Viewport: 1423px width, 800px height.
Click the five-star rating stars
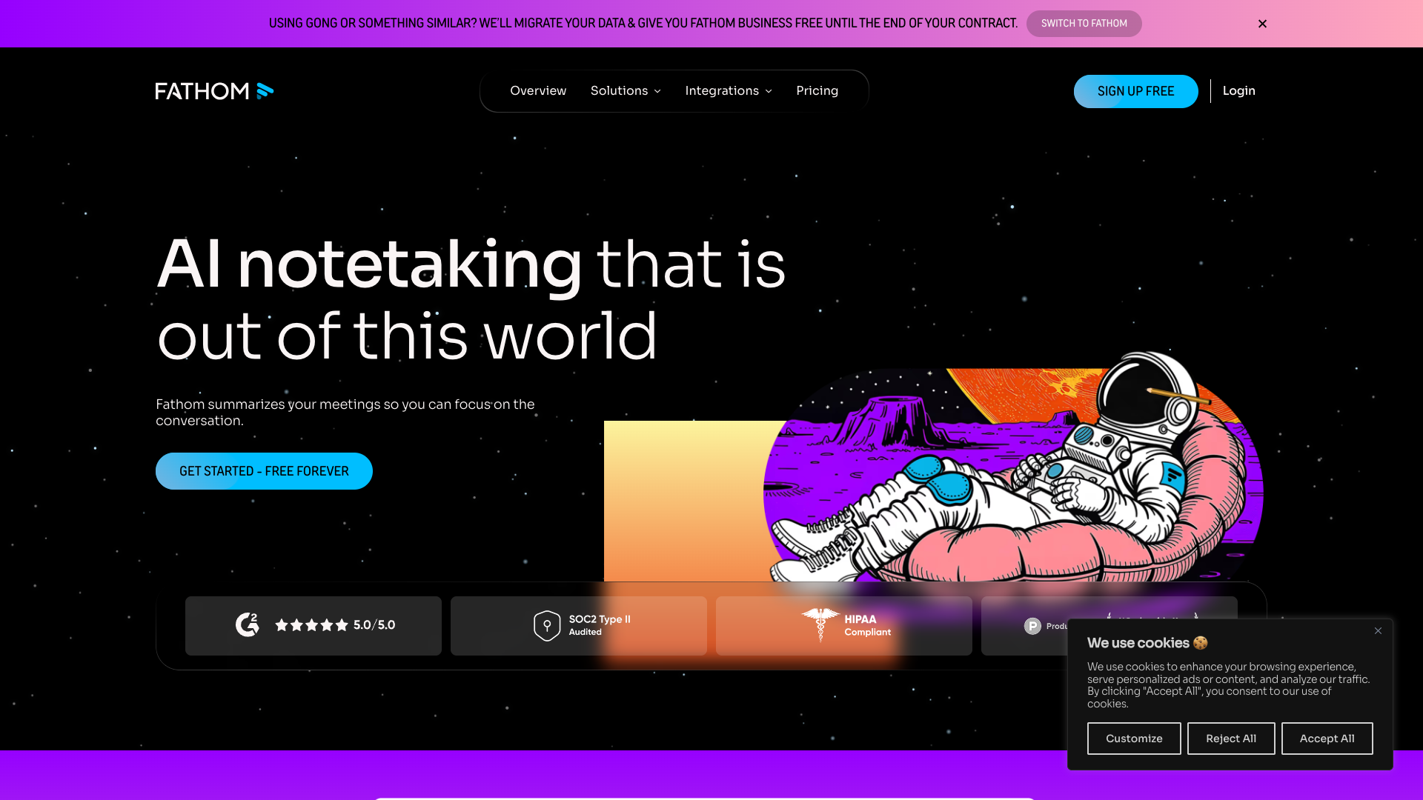pos(311,625)
